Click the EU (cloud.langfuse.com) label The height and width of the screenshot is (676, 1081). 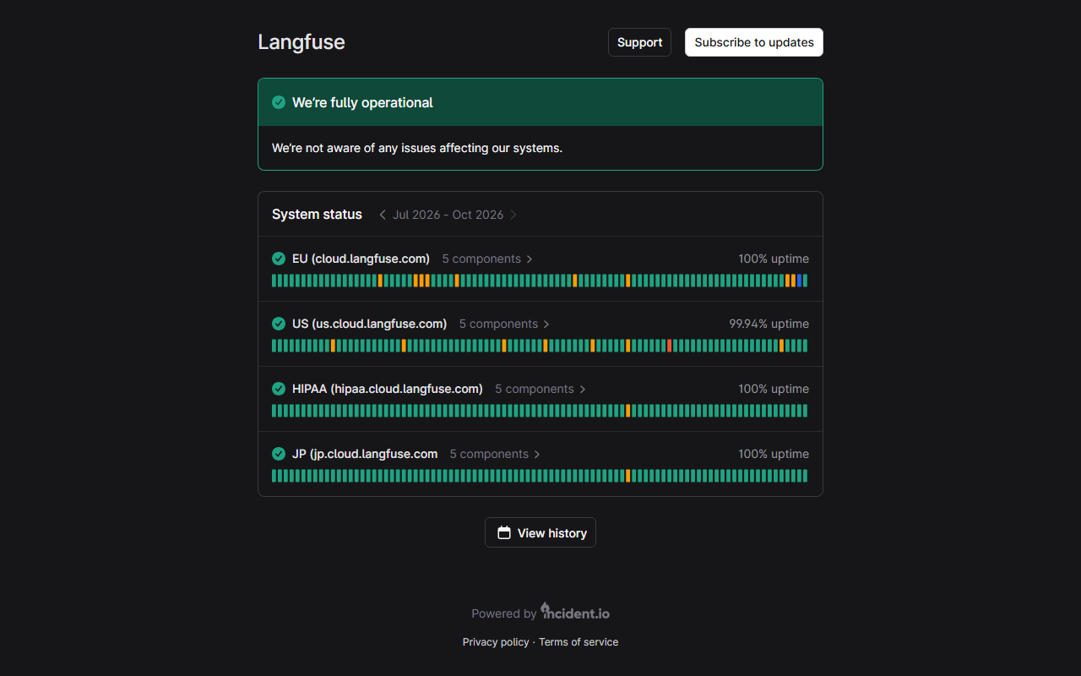(x=361, y=259)
